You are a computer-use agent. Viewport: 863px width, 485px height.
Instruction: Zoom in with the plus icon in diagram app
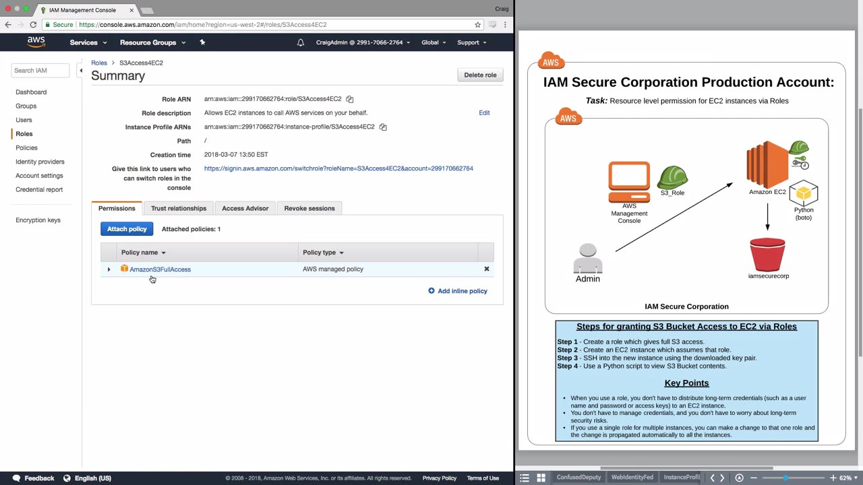[833, 478]
